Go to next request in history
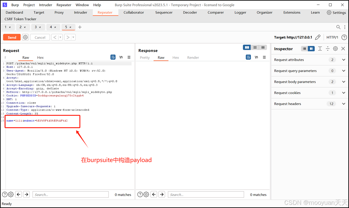The image size is (349, 208). 68,37
